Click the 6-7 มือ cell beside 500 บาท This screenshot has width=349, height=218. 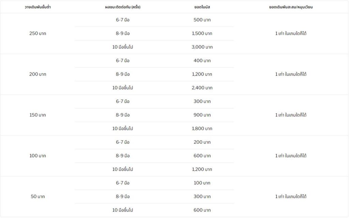123,20
